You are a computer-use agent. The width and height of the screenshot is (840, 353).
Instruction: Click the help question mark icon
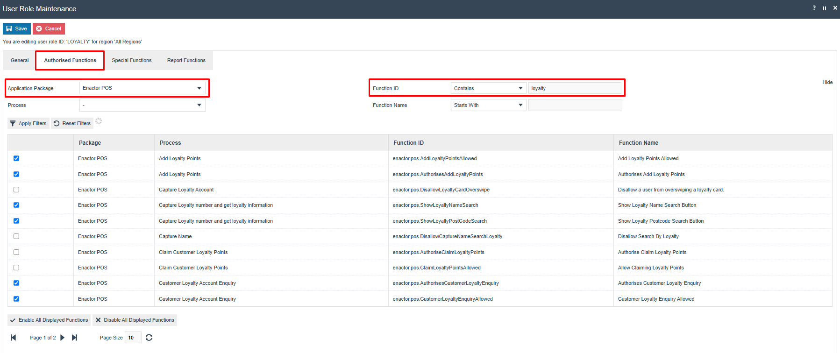(x=814, y=8)
